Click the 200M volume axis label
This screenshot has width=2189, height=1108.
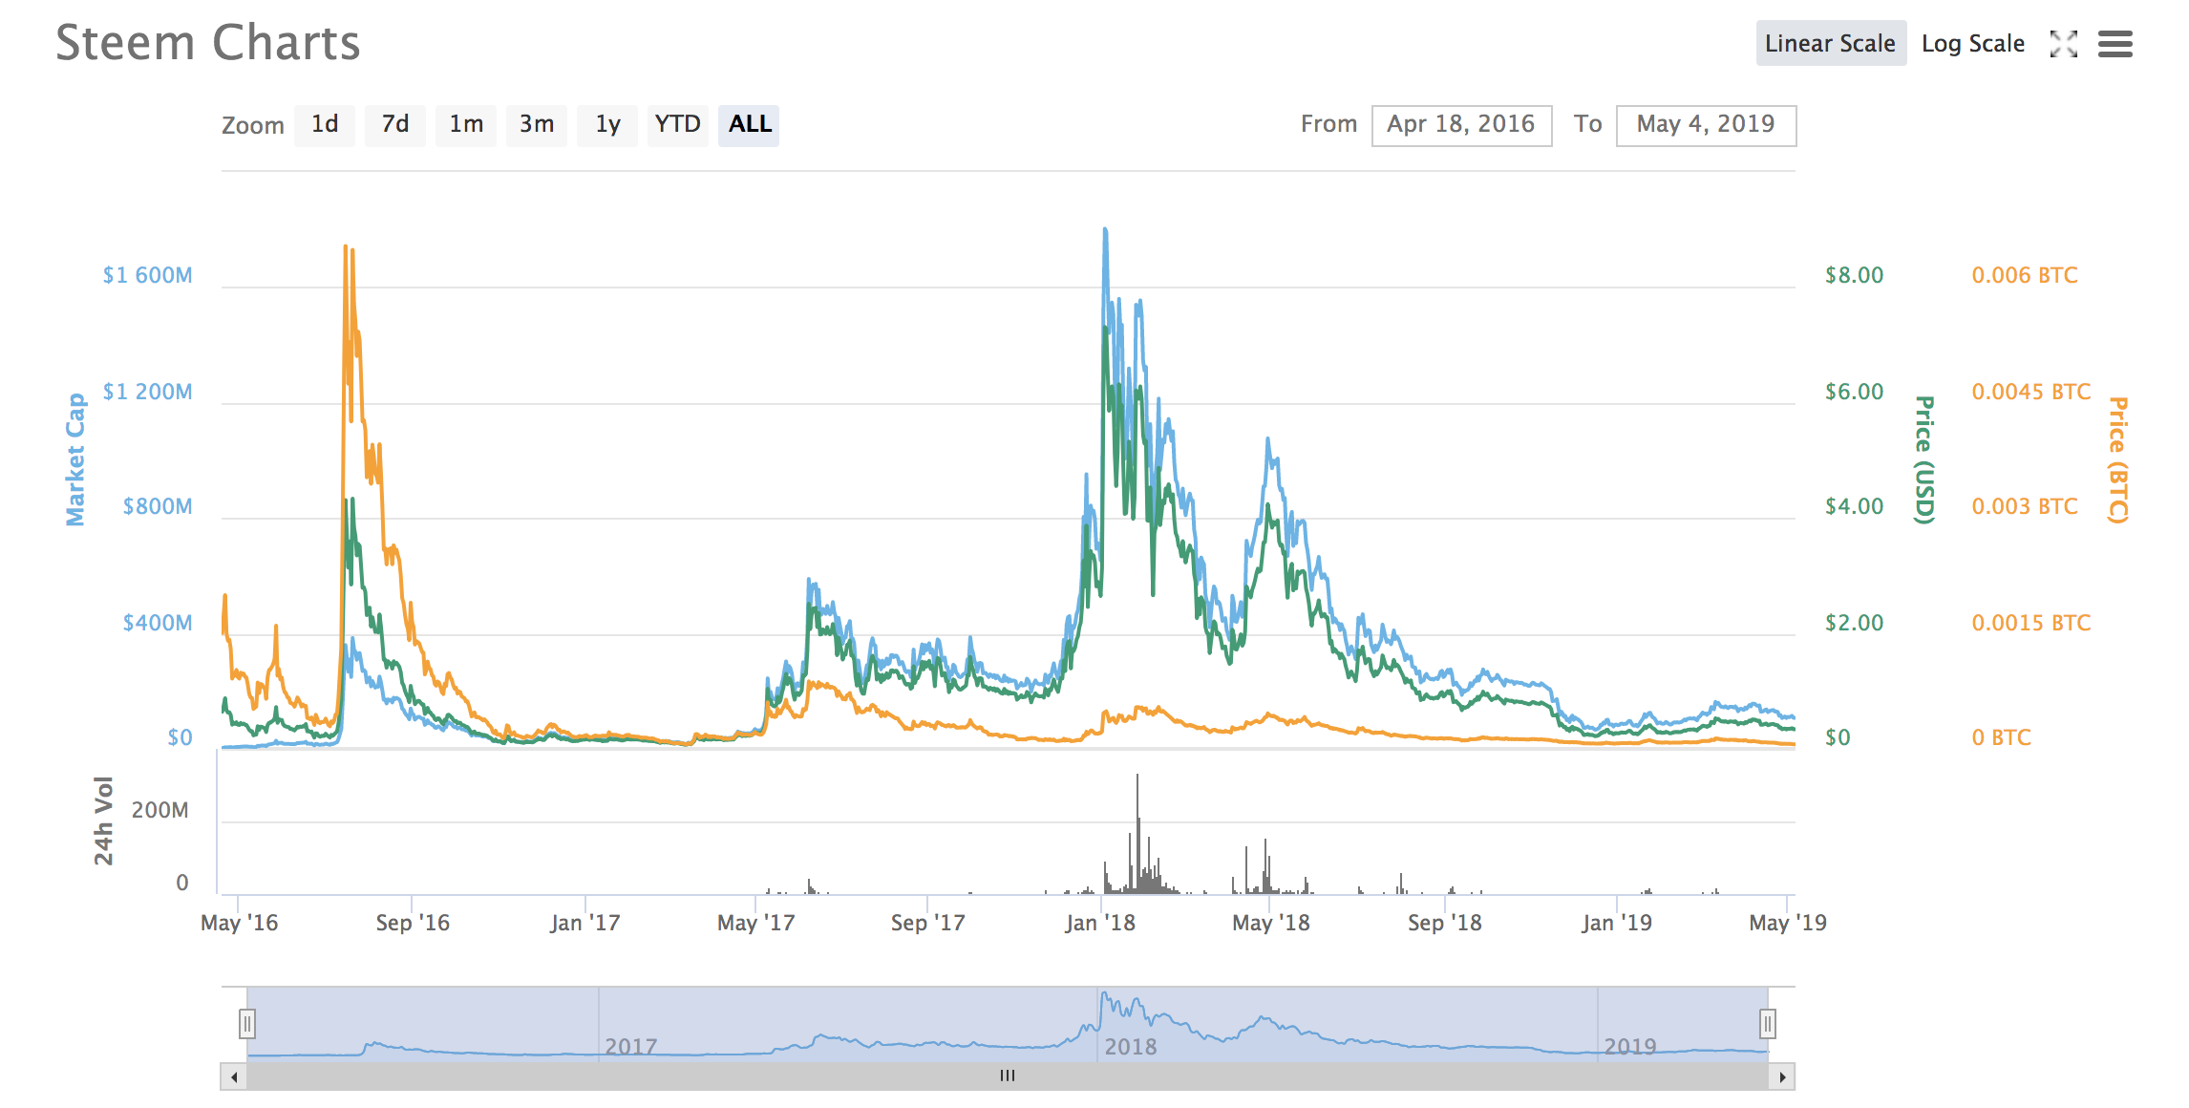tap(159, 810)
